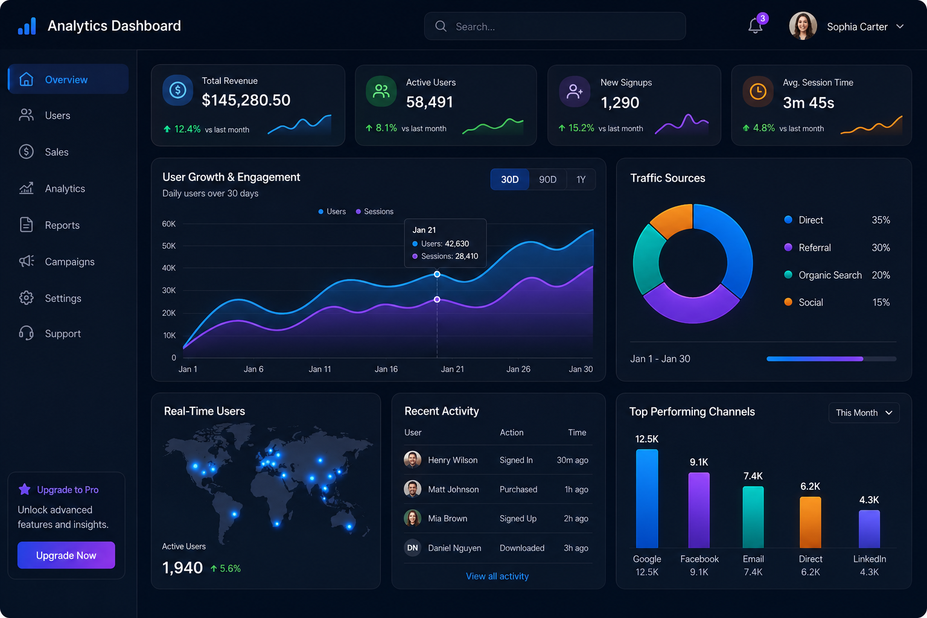Click the bar chart logo icon
This screenshot has width=927, height=618.
click(x=27, y=26)
